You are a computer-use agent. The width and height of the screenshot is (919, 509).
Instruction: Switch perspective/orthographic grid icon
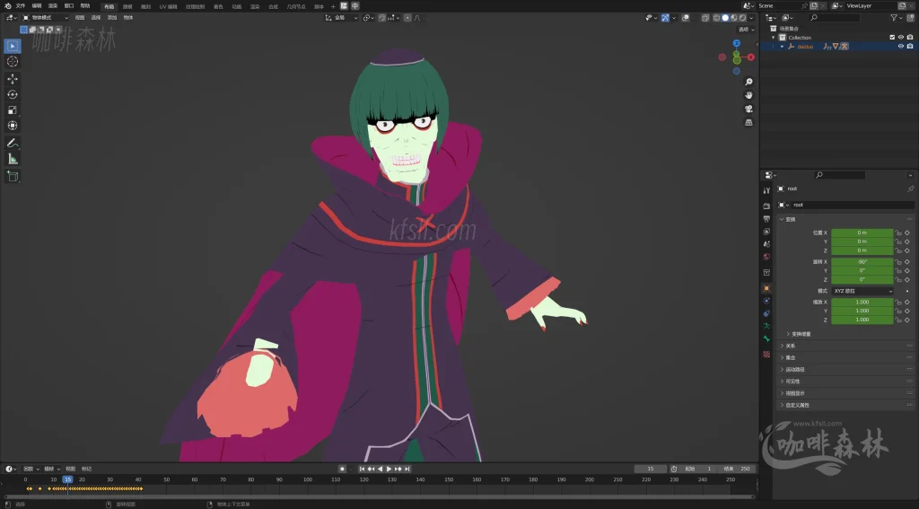748,123
